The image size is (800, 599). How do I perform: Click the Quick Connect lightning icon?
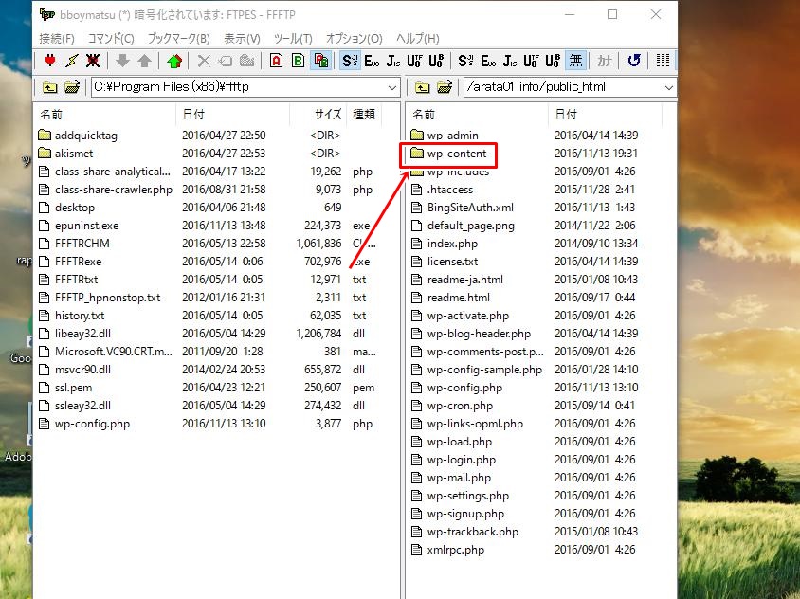(x=72, y=61)
